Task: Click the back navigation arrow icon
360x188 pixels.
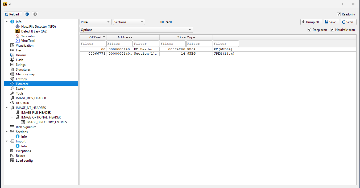Action: point(27,14)
